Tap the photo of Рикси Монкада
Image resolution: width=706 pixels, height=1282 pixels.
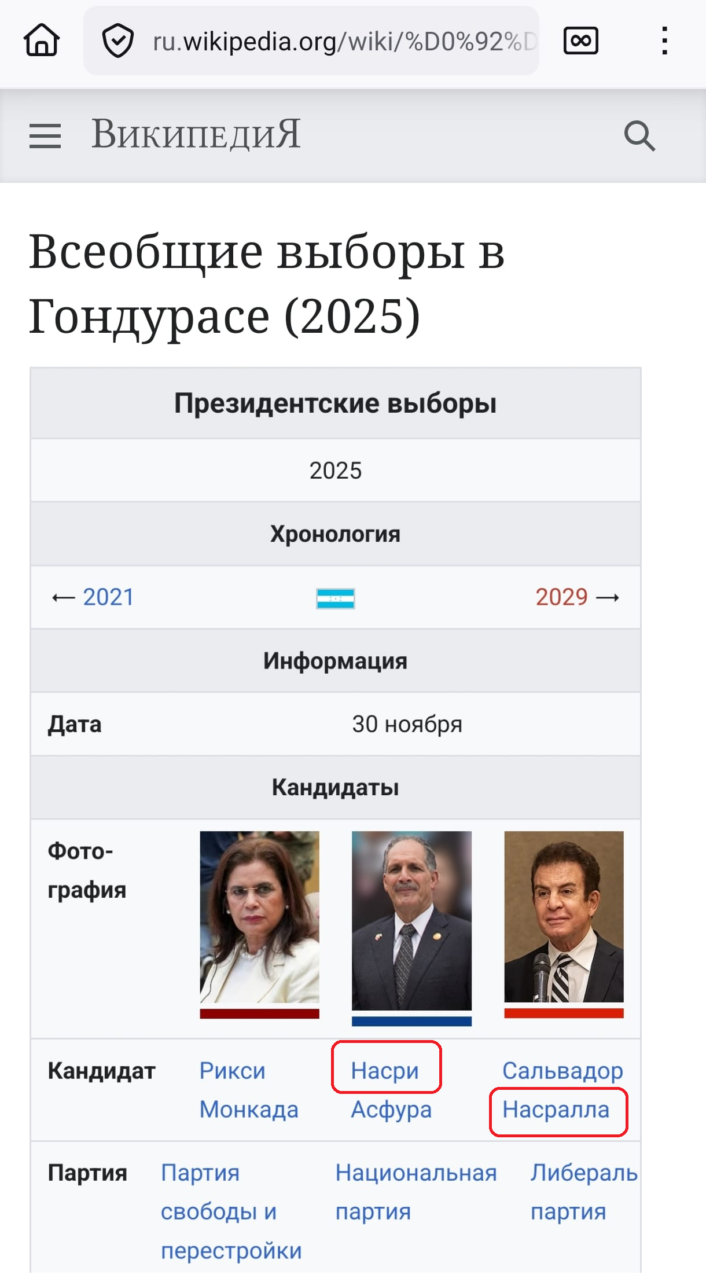tap(259, 917)
